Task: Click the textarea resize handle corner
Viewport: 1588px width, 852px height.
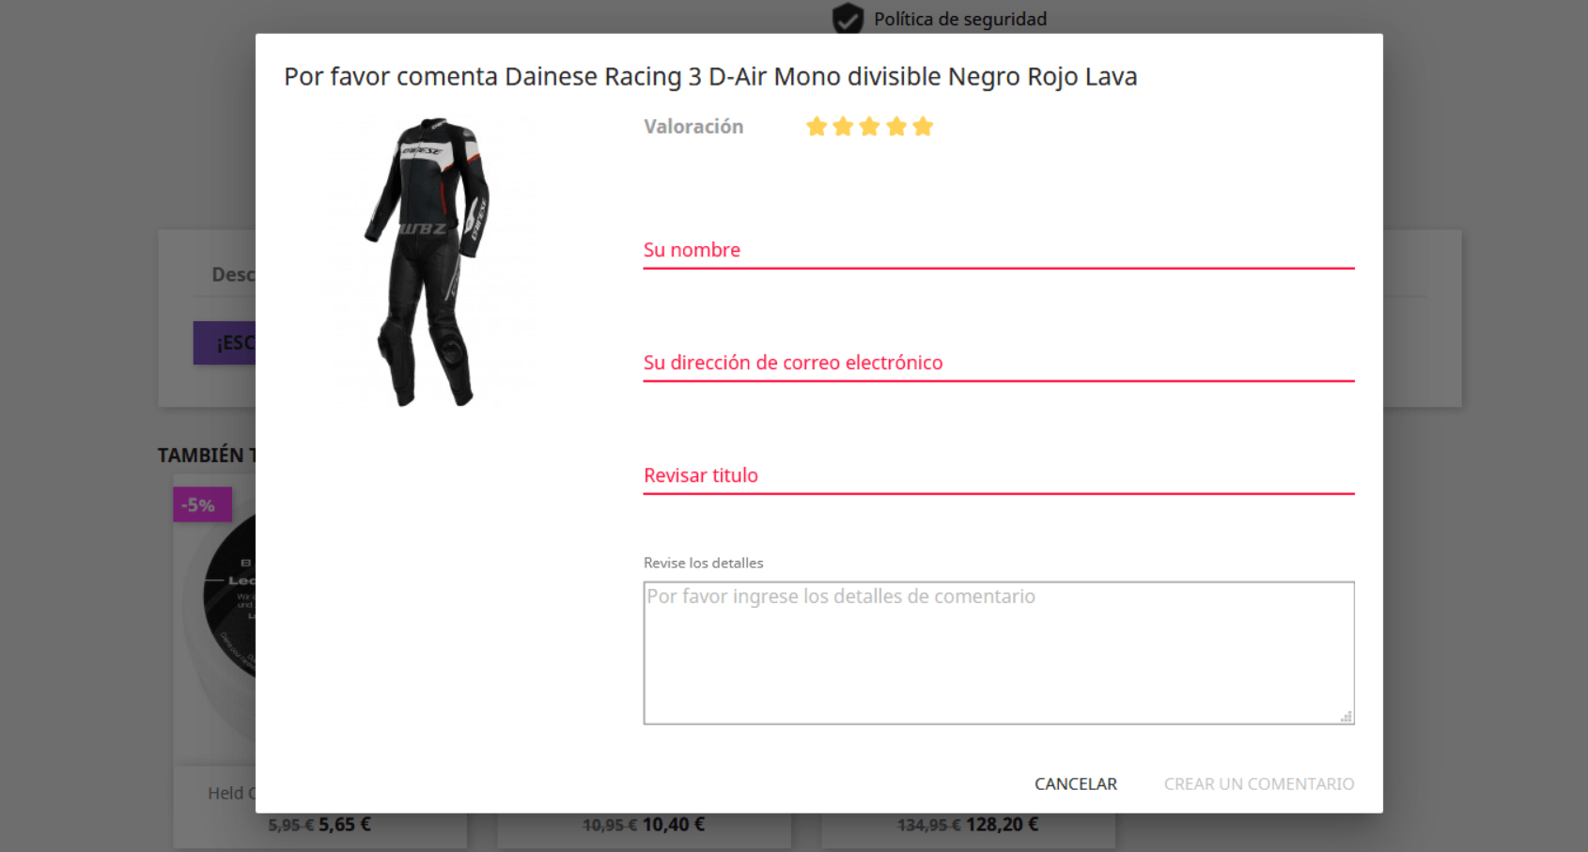Action: [1347, 717]
